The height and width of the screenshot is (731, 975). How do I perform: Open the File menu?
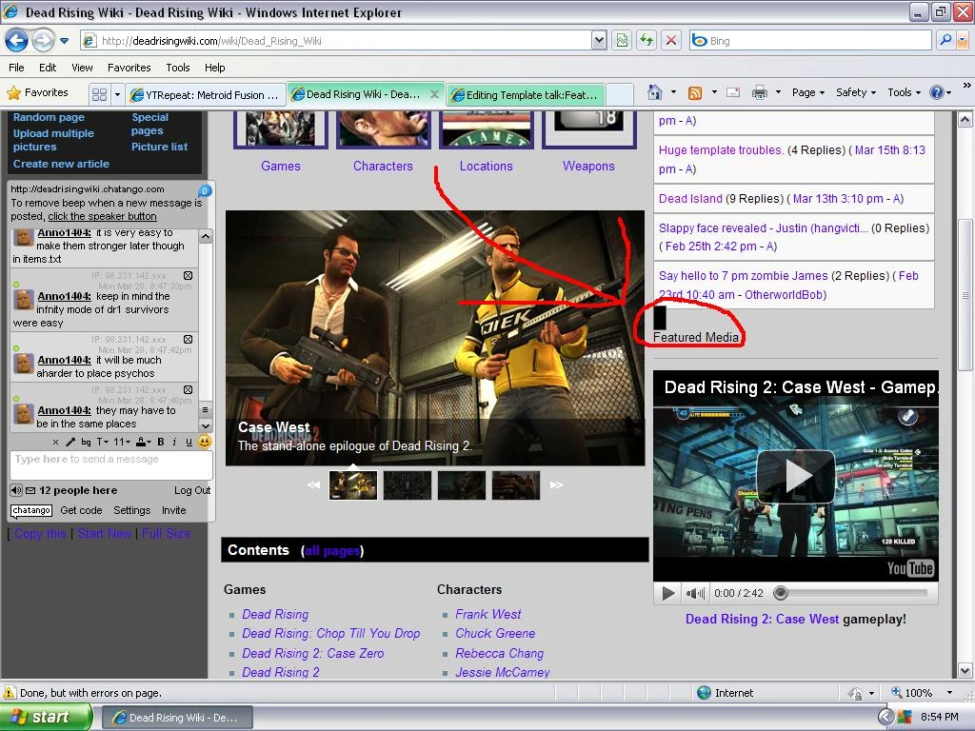coord(16,68)
